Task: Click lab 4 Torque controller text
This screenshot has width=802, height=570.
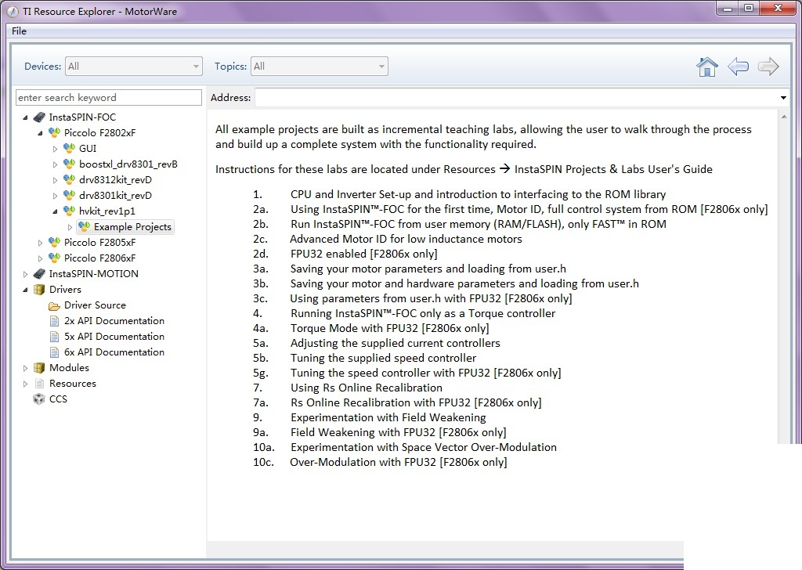Action: point(423,313)
